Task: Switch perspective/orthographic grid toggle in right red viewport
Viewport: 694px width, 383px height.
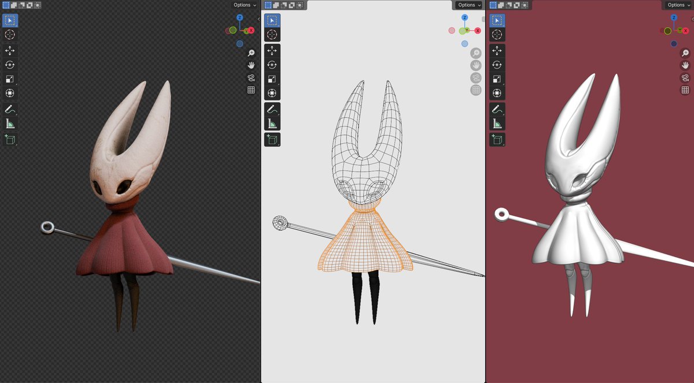Action: (685, 90)
